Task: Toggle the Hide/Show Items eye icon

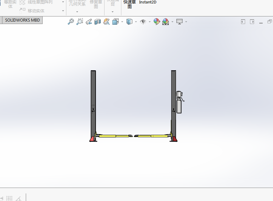Action: [143, 22]
